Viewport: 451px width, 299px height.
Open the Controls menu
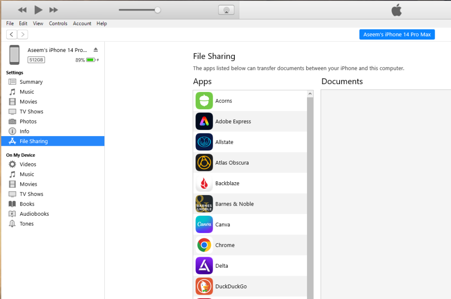pos(58,24)
